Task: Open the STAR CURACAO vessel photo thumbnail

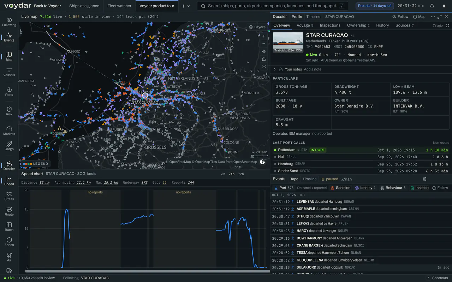Action: [x=288, y=43]
